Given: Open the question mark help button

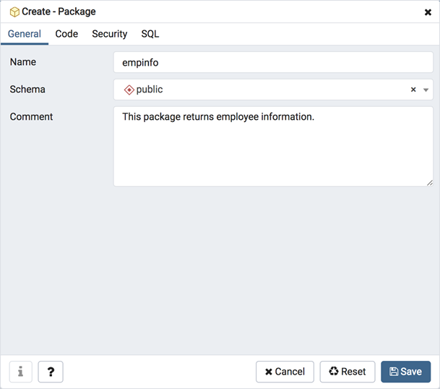Looking at the screenshot, I should [51, 372].
